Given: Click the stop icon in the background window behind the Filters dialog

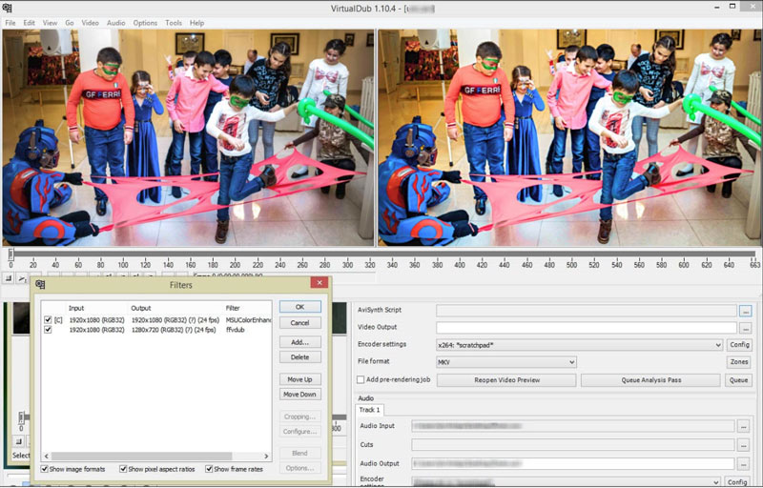Looking at the screenshot, I should pos(18,441).
